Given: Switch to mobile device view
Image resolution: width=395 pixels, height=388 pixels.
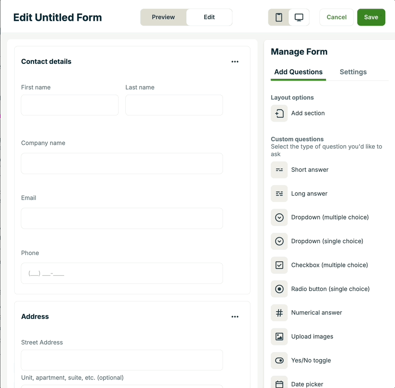Looking at the screenshot, I should pyautogui.click(x=279, y=18).
